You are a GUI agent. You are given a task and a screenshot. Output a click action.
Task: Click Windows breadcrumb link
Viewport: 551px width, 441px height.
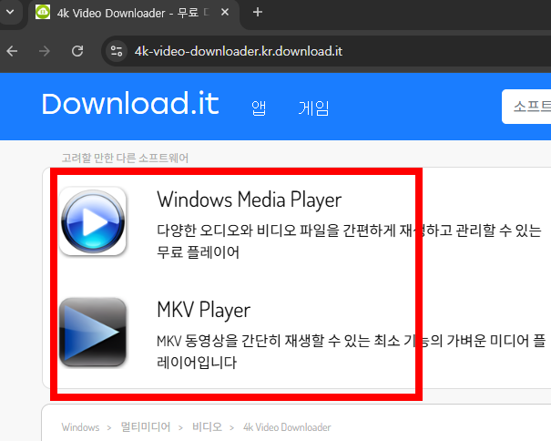tap(80, 427)
